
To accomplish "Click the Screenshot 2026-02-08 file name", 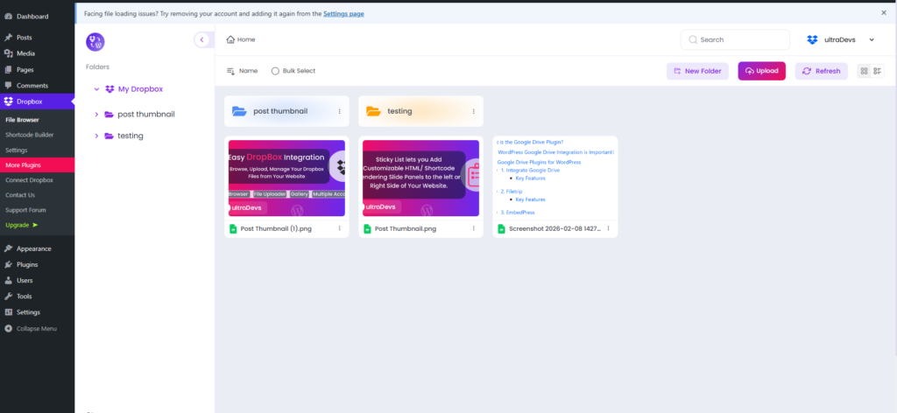I will pyautogui.click(x=554, y=228).
